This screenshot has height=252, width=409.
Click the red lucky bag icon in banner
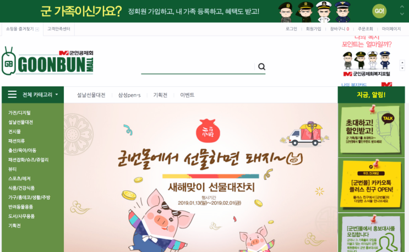tap(208, 131)
